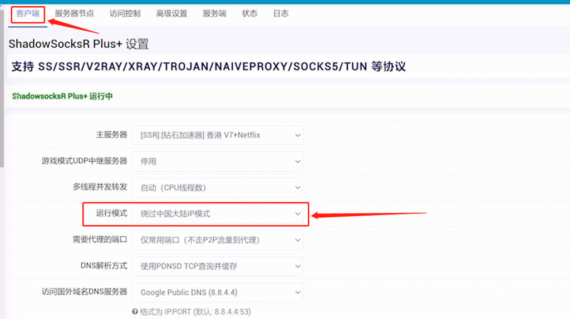Click the DNS解析方式 label
Image resolution: width=570 pixels, height=319 pixels.
tap(104, 266)
